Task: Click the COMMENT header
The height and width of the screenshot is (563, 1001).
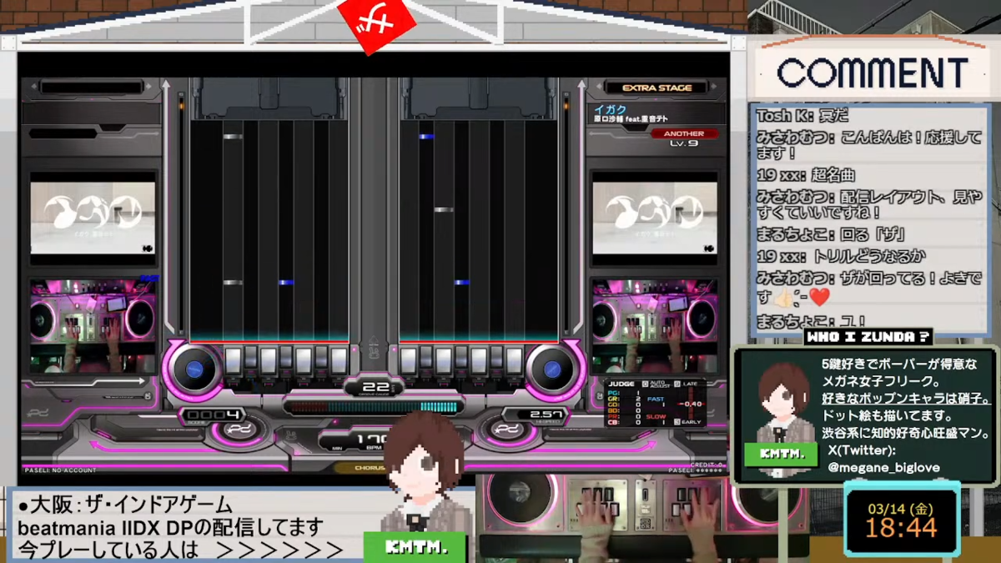Action: [x=872, y=73]
